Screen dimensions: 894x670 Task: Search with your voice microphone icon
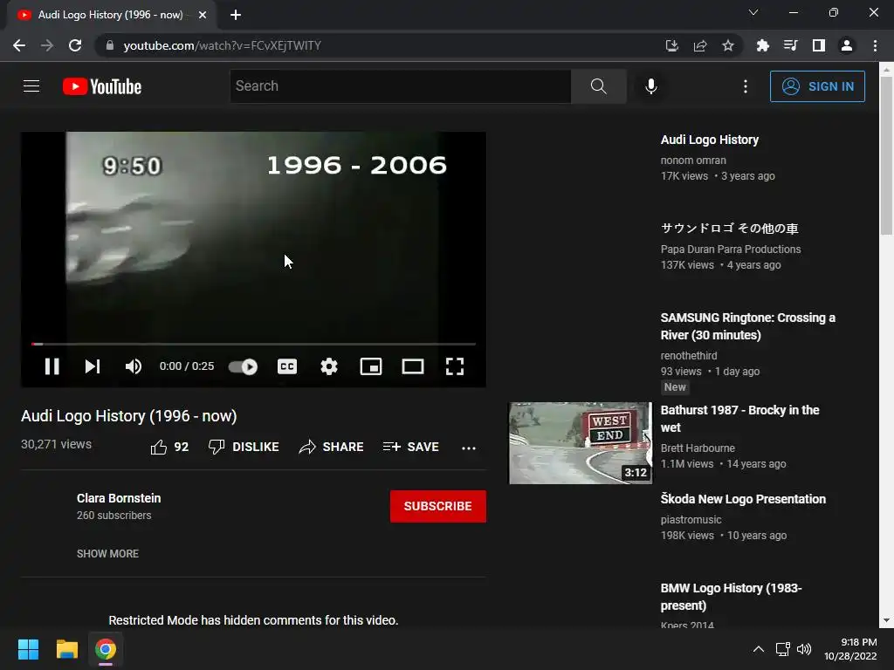coord(651,86)
